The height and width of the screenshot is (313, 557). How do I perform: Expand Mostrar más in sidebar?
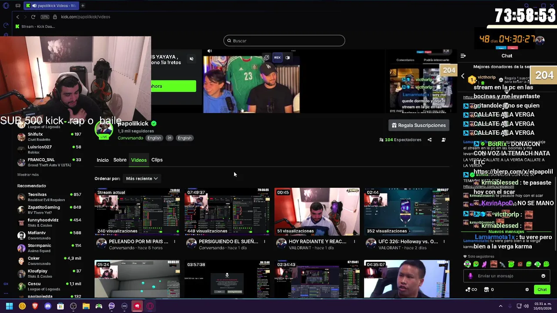tap(28, 175)
